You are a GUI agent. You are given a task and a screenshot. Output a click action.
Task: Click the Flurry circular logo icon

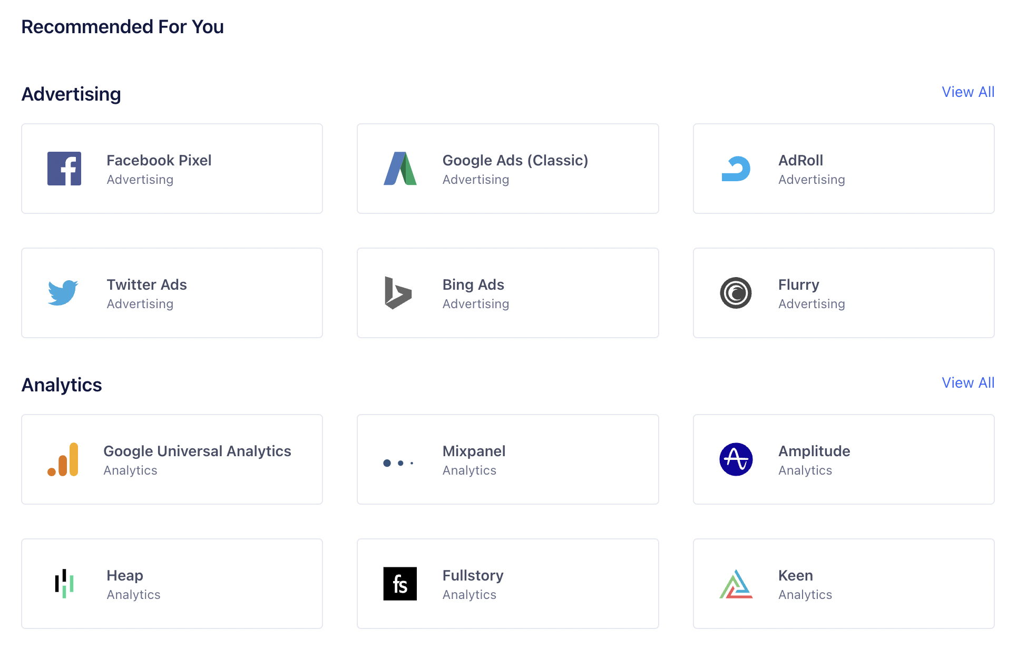tap(736, 293)
